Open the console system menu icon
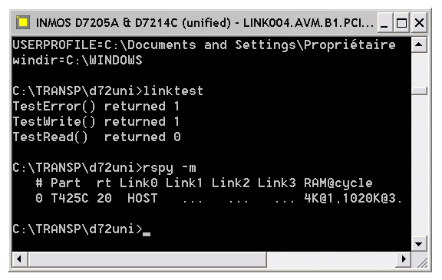Screen dimensions: 442x280 (23, 22)
